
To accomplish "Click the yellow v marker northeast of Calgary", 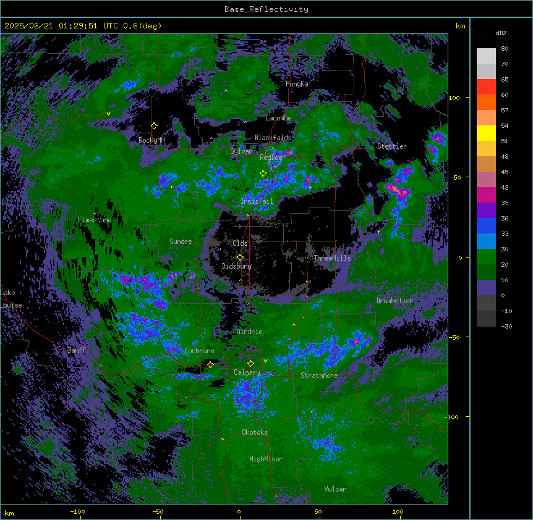I will tap(265, 361).
